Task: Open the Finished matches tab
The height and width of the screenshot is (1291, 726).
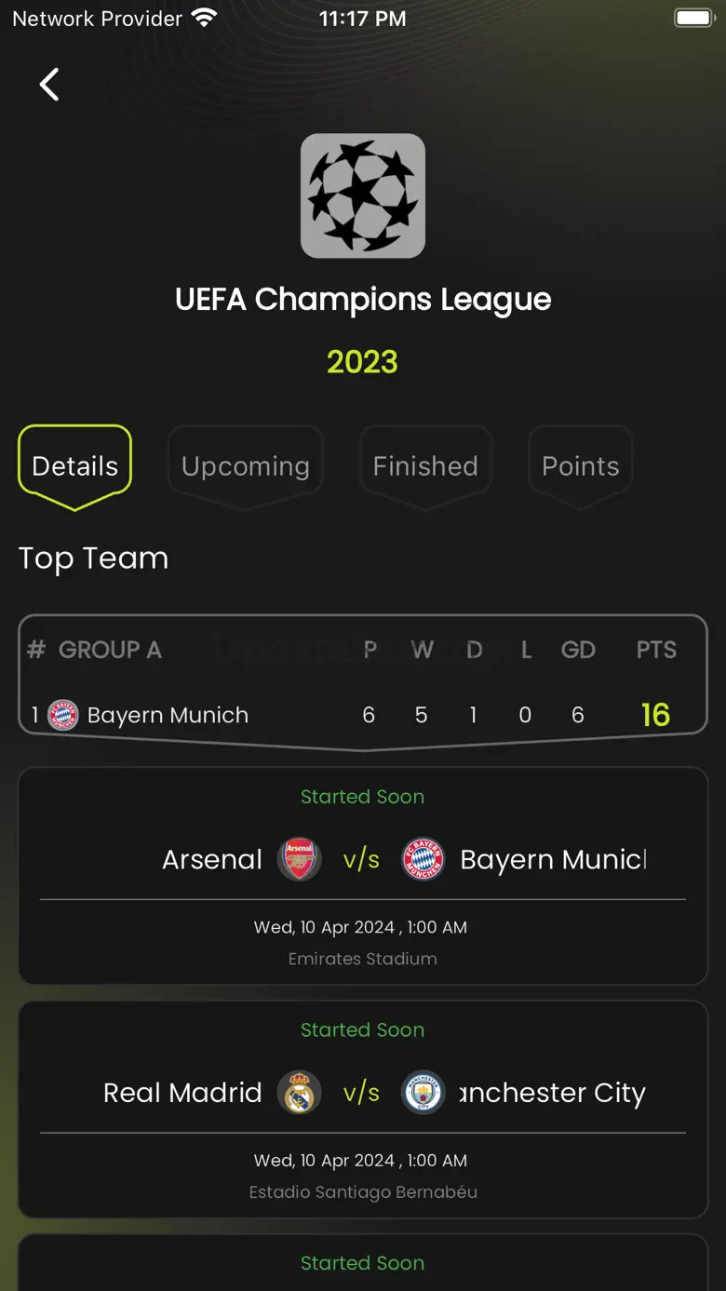Action: 425,465
